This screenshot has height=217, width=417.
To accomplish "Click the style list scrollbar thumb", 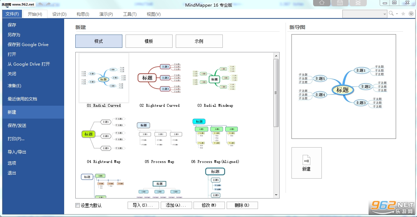I will coord(276,93).
